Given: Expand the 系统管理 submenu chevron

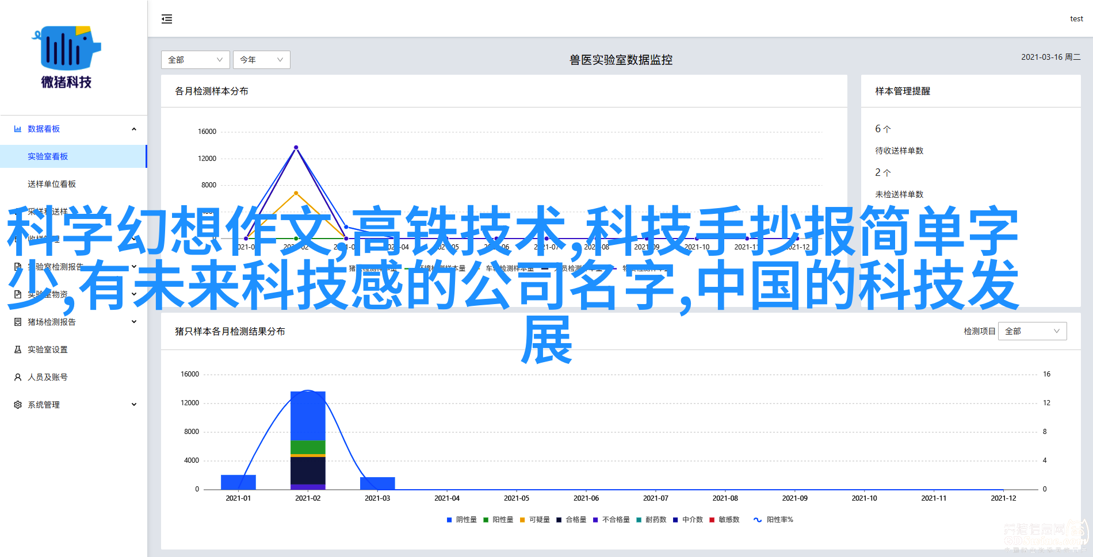Looking at the screenshot, I should tap(134, 405).
